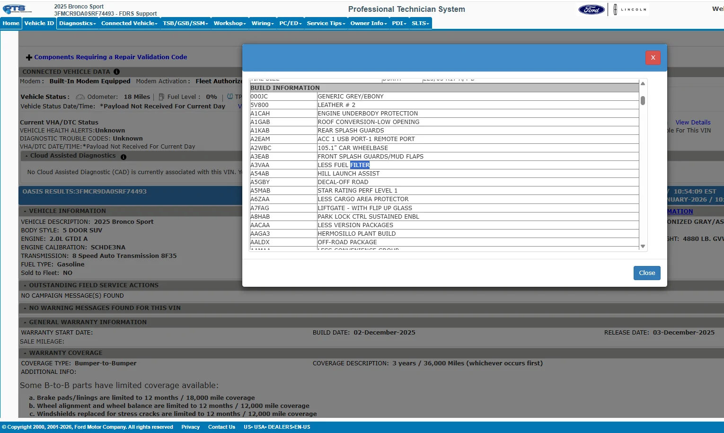Click info icon beside Connected Vehicle Data
This screenshot has height=433, width=724.
[x=116, y=72]
